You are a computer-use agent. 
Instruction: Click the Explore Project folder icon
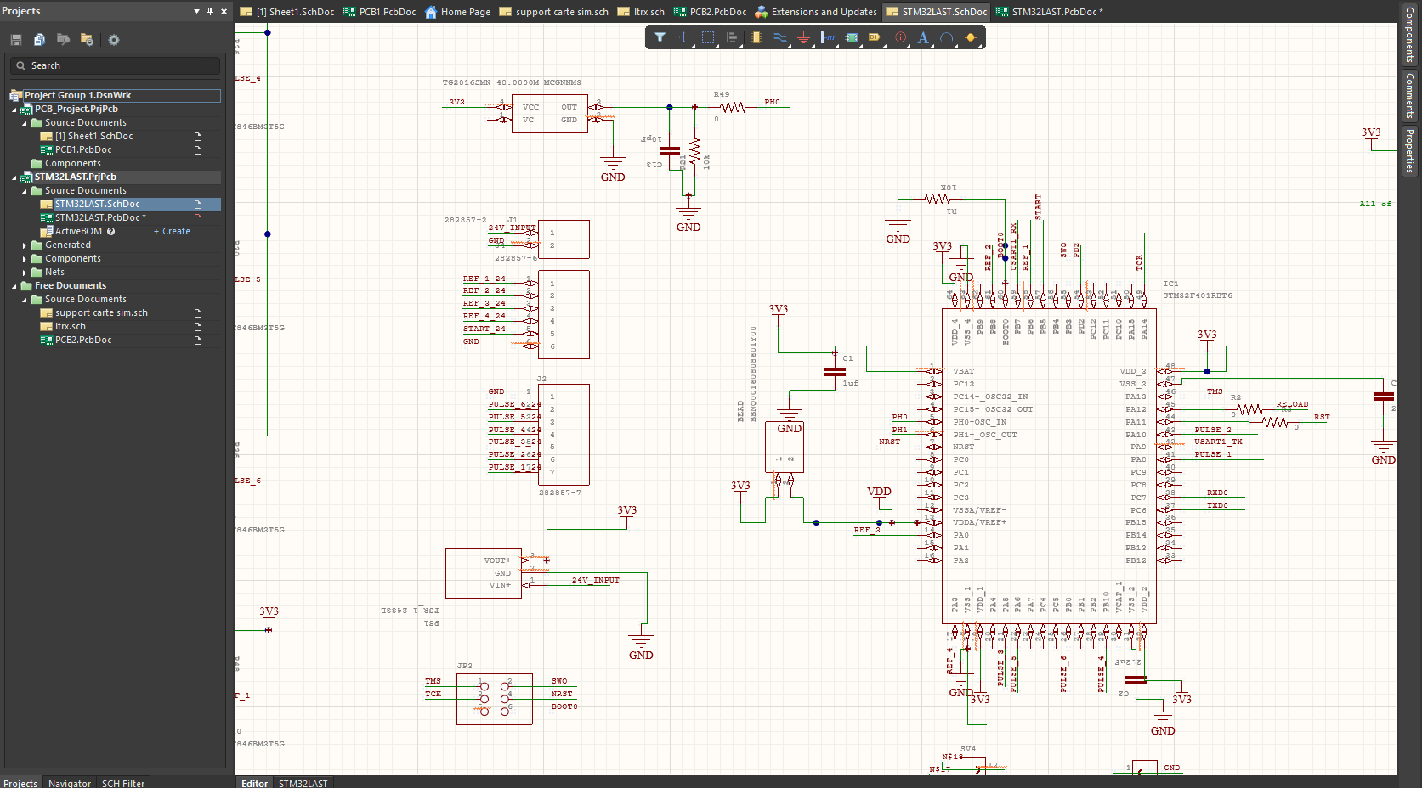(x=62, y=39)
